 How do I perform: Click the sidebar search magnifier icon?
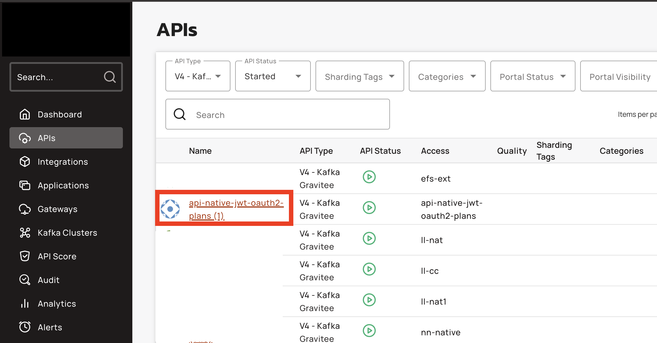coord(110,77)
